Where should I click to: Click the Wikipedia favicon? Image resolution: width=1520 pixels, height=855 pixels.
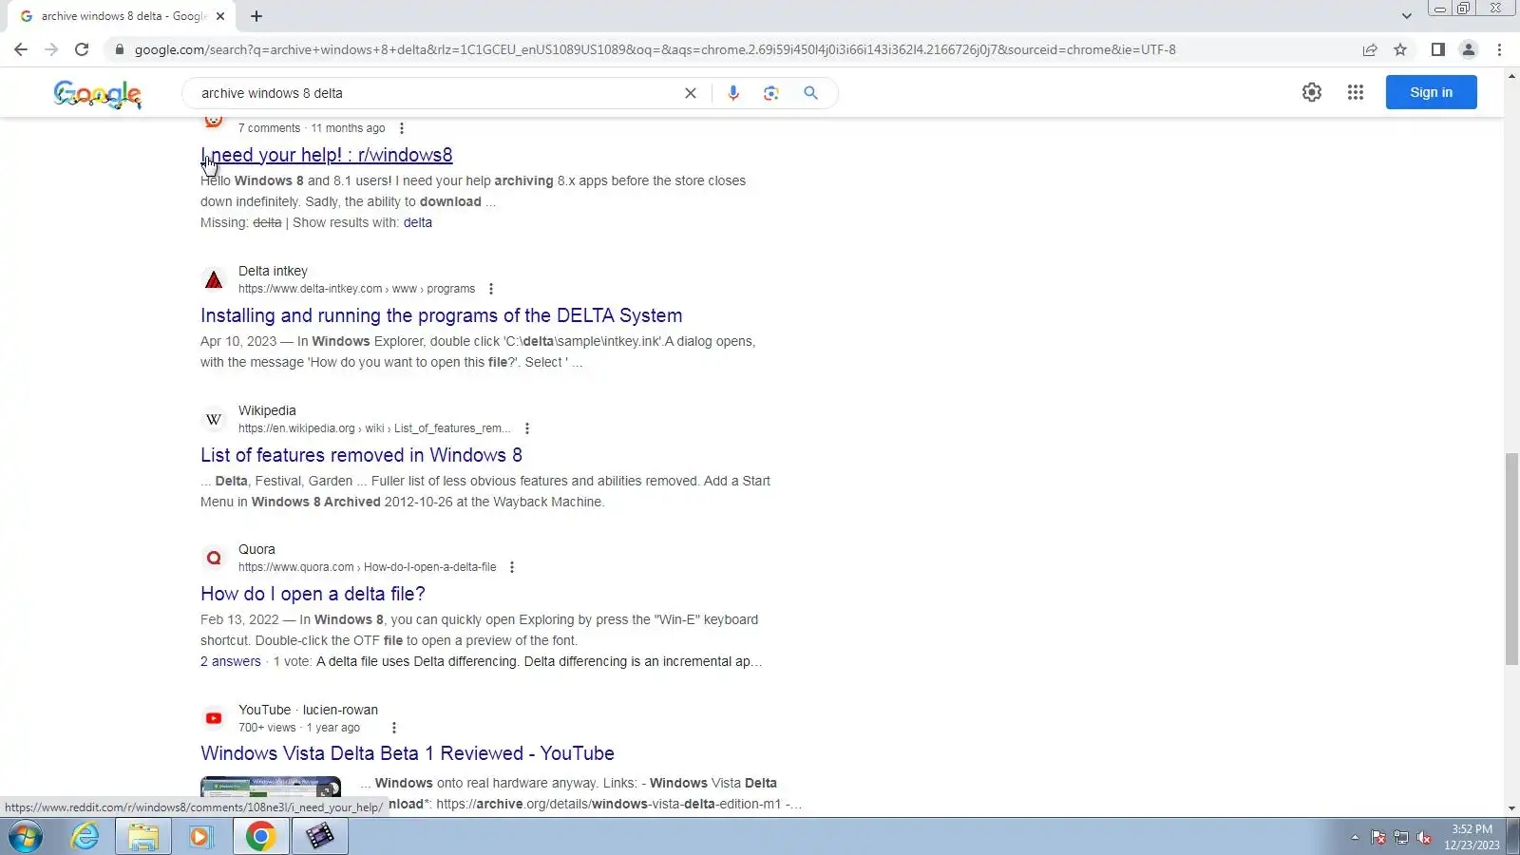(x=214, y=419)
